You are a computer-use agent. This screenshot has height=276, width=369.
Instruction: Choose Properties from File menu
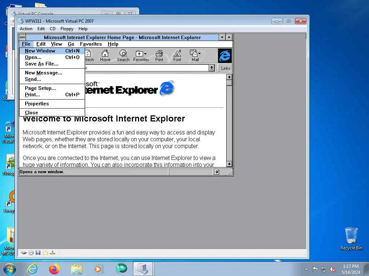coord(52,104)
